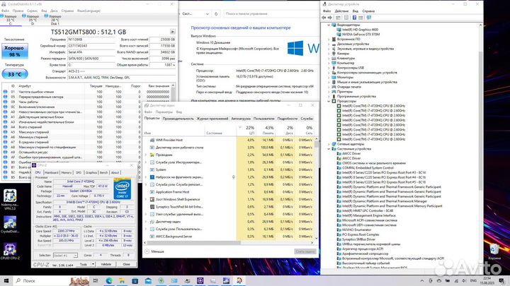Open the Параметры menu in Task Manager
510x286 pixels.
tap(164, 112)
